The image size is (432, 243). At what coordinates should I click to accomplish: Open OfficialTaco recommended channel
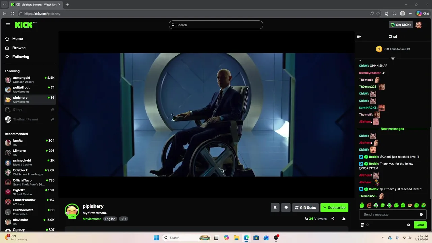(x=30, y=182)
